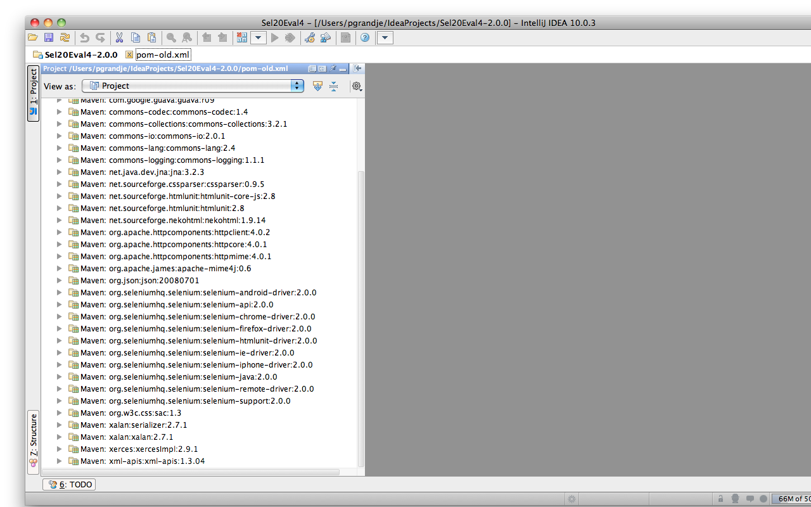This screenshot has height=507, width=811.
Task: Click the status bar lock icon
Action: pos(721,499)
